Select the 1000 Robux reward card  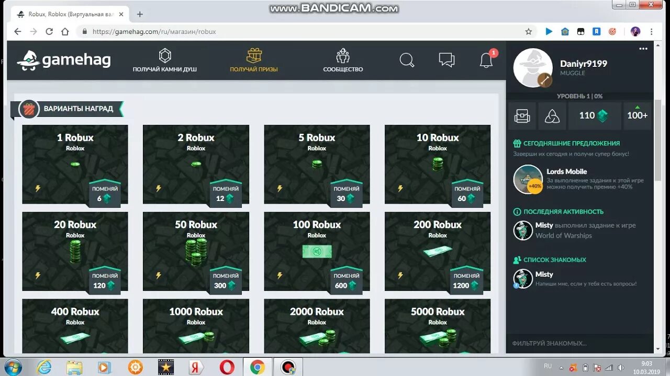click(196, 326)
